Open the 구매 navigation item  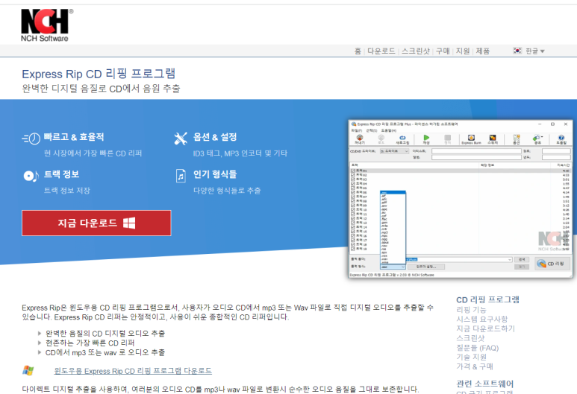click(443, 51)
